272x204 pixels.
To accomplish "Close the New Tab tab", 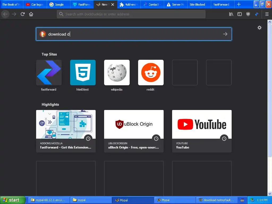I will pyautogui.click(x=113, y=5).
